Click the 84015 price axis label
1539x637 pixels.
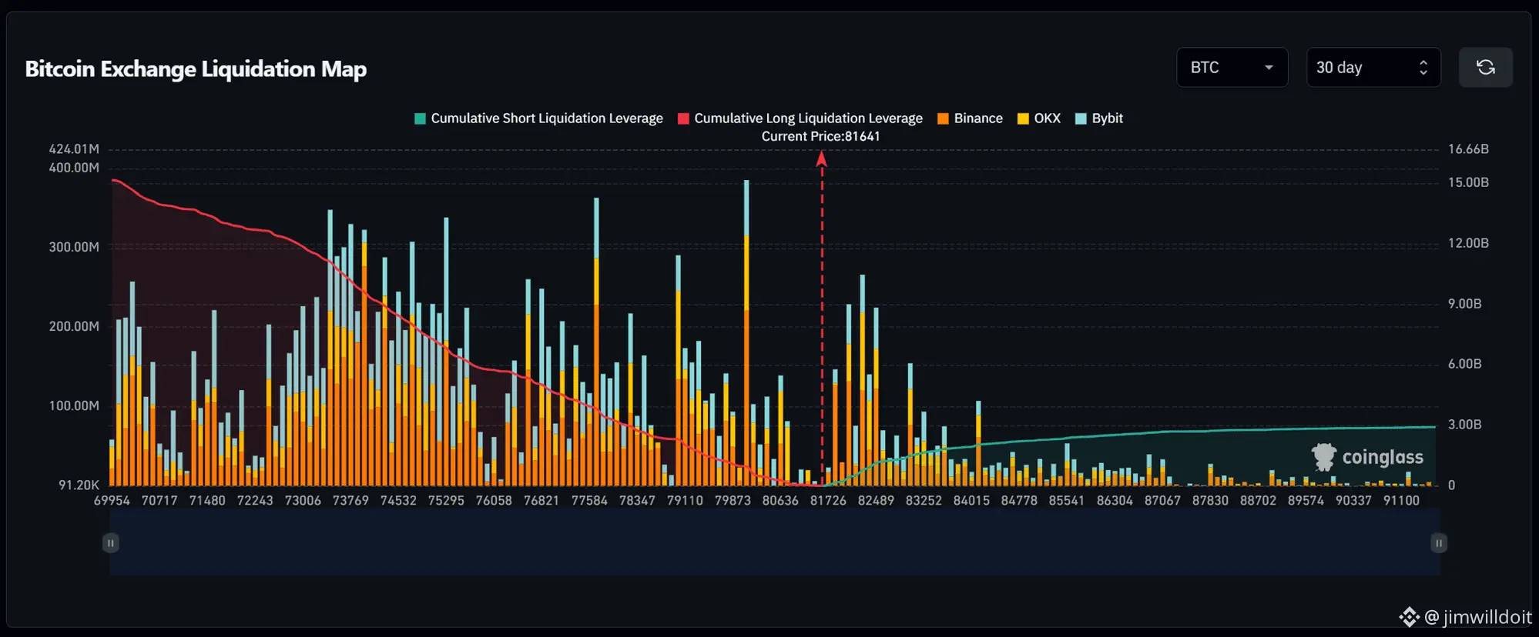tap(971, 501)
